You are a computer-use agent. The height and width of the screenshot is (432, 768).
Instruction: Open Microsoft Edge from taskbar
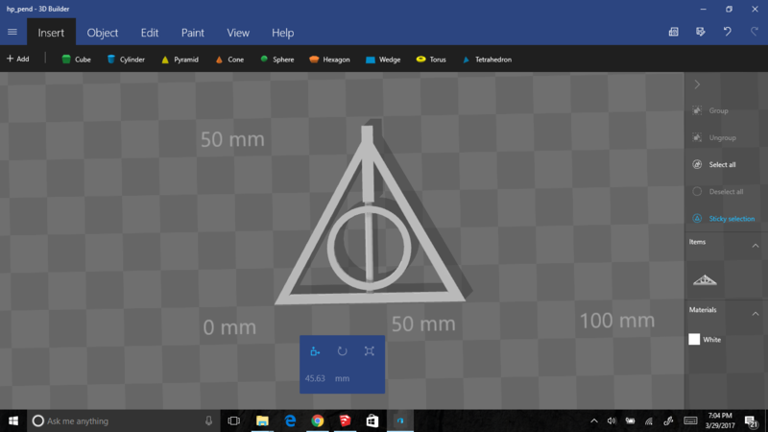290,420
